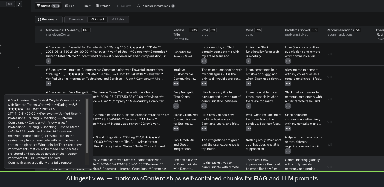384x187 pixels.
Task: Expand cons cell 'It can be a bit laggy'
Action: click(249, 106)
